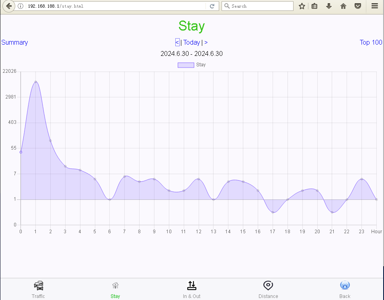
Task: Click the chart data point at hour 2
Action: tap(50, 141)
